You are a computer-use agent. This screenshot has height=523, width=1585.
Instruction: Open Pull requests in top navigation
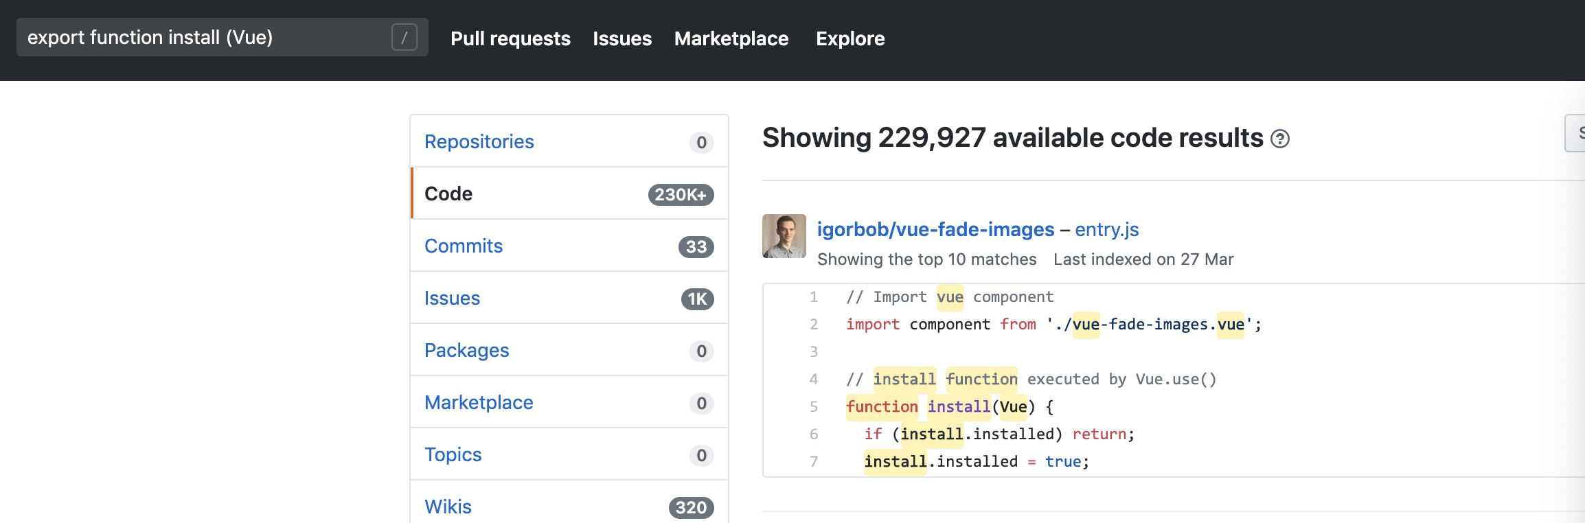pos(510,38)
